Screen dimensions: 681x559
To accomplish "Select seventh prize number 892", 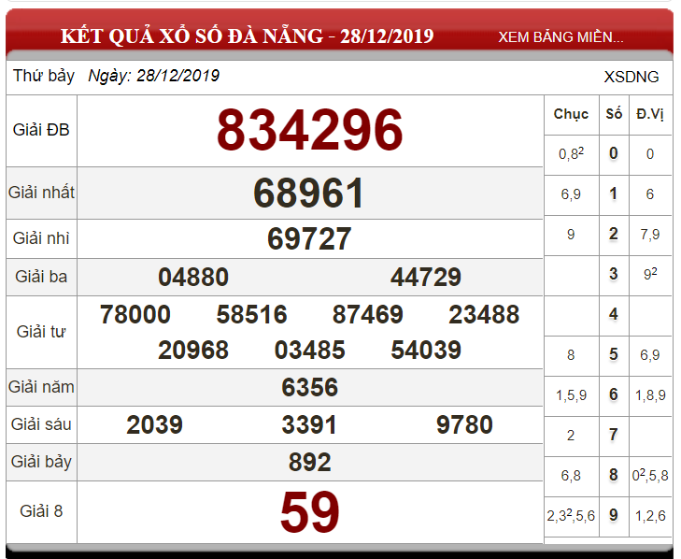I will [309, 462].
